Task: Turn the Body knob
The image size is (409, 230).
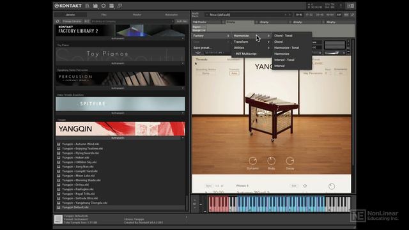Action: (271, 161)
